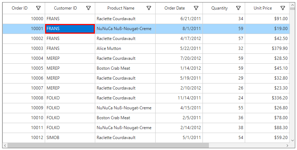Click the vertical scrollbar up arrow
The height and width of the screenshot is (150, 297).
292,5
